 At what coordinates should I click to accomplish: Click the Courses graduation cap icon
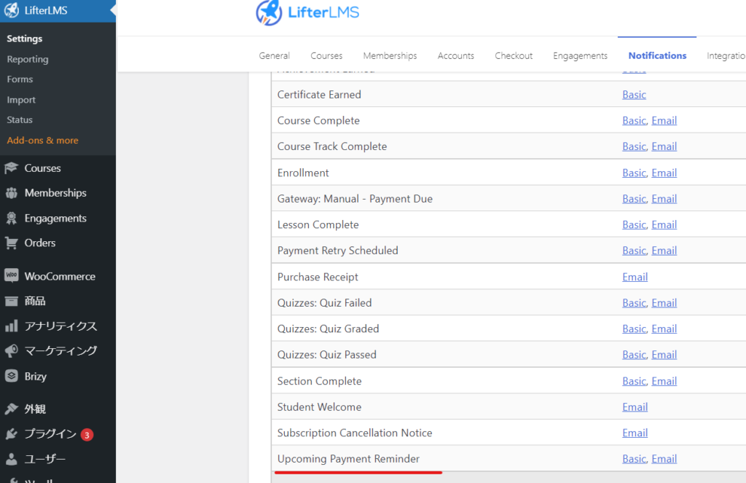[x=12, y=168]
